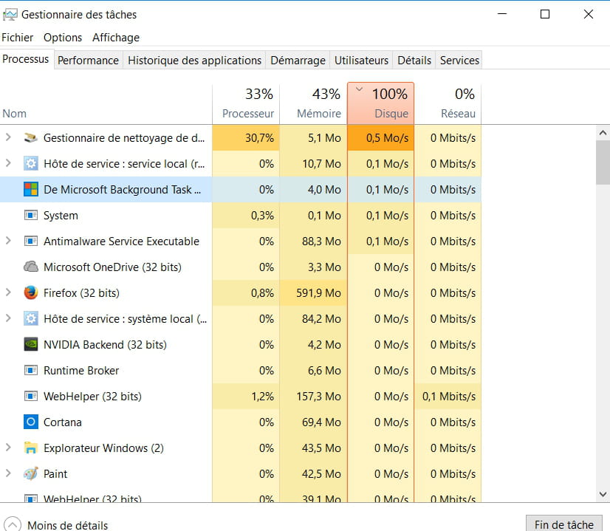Select the Runtime Broker row
This screenshot has height=531, width=610.
pyautogui.click(x=241, y=370)
